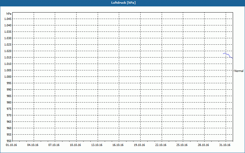Viewport: 245px width, 153px height.
Task: Pick the 19.10.16 date label
Action: point(139,145)
